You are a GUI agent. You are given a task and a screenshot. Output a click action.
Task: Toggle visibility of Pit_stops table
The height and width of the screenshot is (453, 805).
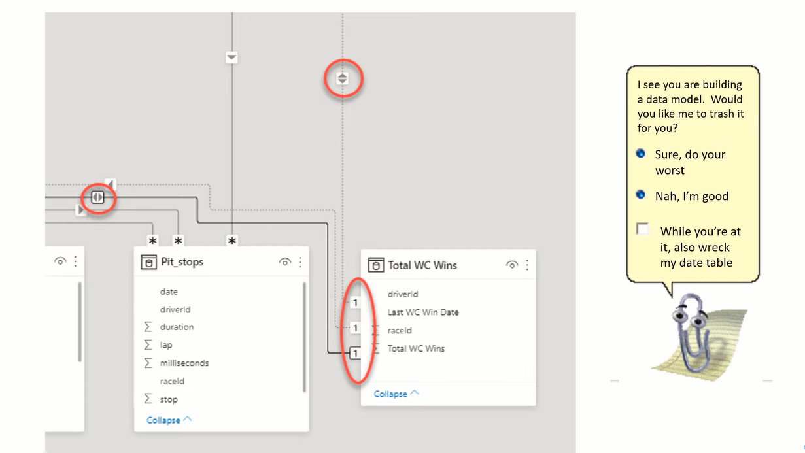click(284, 262)
